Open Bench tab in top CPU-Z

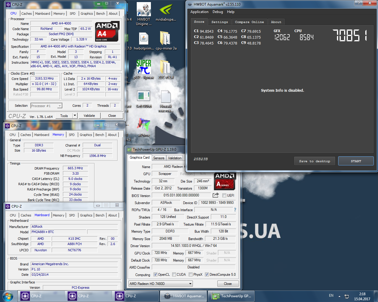100,14
